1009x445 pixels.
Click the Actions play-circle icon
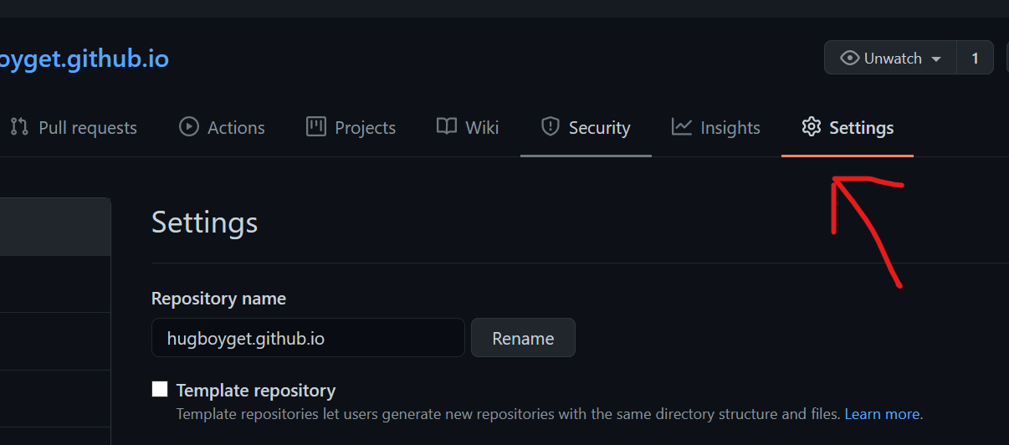pos(189,127)
